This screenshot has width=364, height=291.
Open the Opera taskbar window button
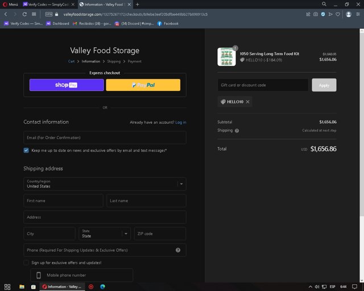click(62, 287)
